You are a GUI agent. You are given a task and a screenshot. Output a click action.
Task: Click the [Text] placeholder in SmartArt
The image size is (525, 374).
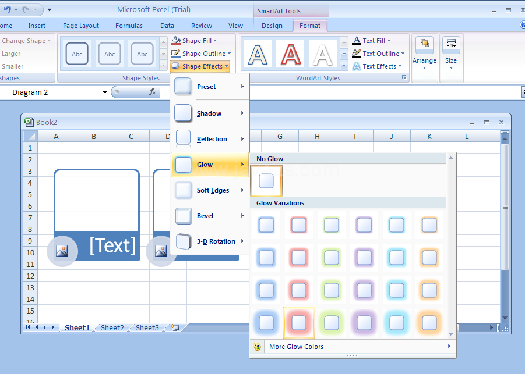pos(112,245)
